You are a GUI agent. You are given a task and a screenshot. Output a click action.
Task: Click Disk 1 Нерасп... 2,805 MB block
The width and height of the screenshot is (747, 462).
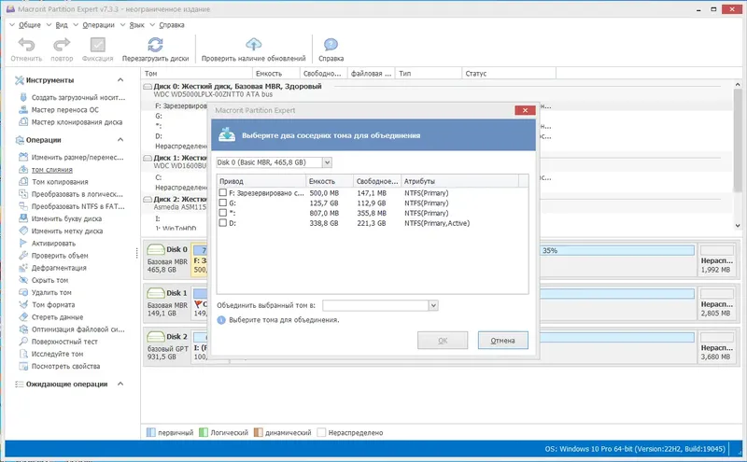coord(716,303)
